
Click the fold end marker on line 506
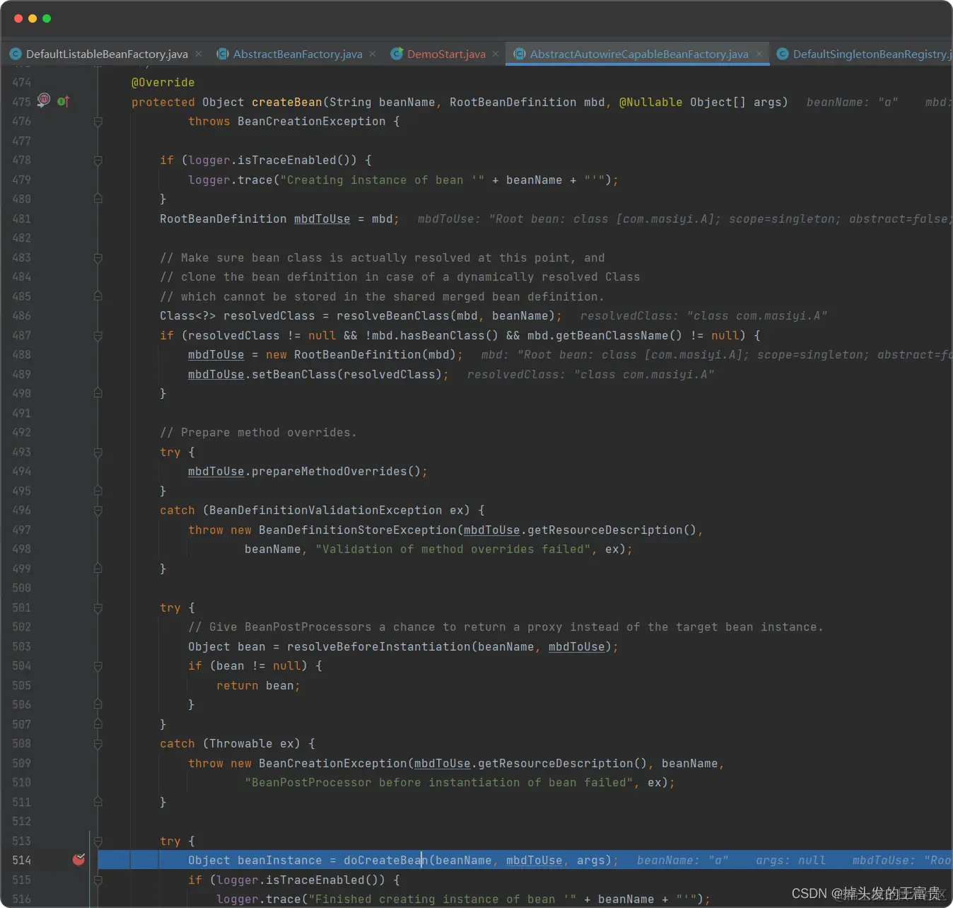click(98, 704)
